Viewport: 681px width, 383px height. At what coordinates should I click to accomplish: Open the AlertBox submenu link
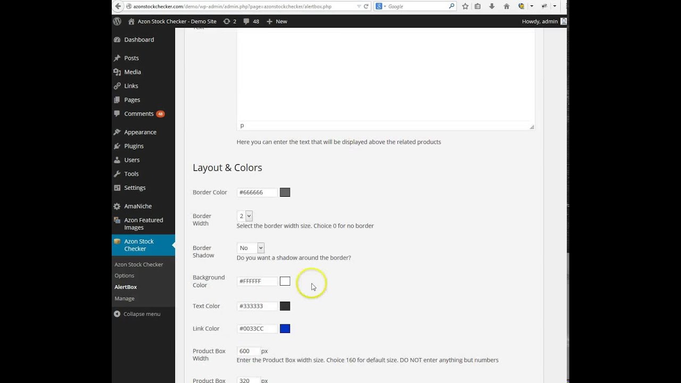pyautogui.click(x=126, y=287)
